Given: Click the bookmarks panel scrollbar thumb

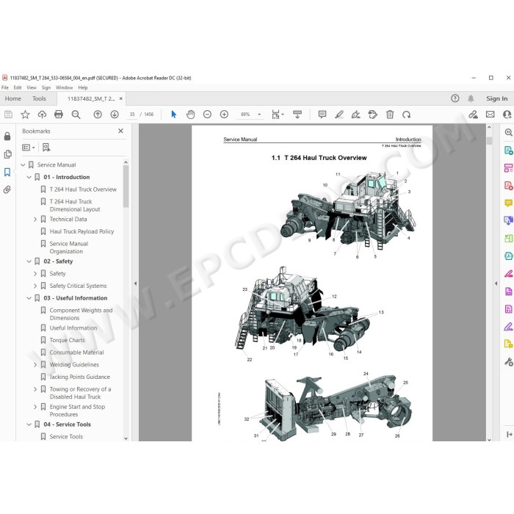Looking at the screenshot, I should click(126, 187).
